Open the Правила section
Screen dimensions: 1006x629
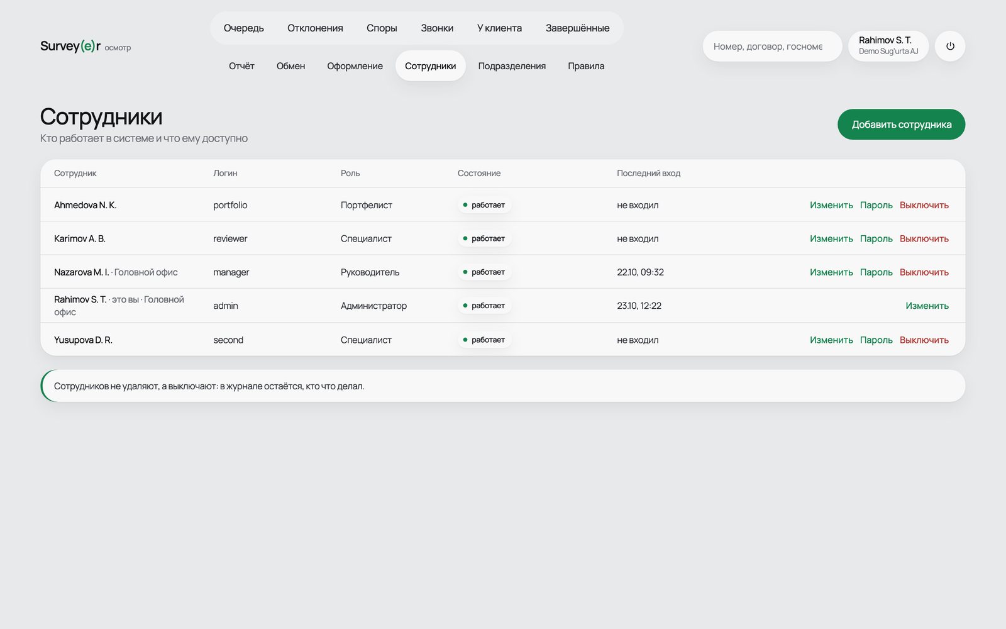(586, 66)
